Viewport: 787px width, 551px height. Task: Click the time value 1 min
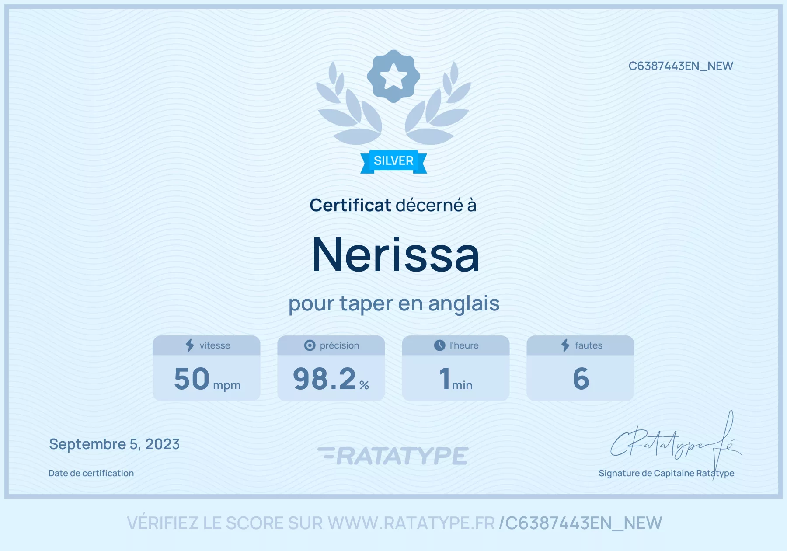[x=456, y=379]
